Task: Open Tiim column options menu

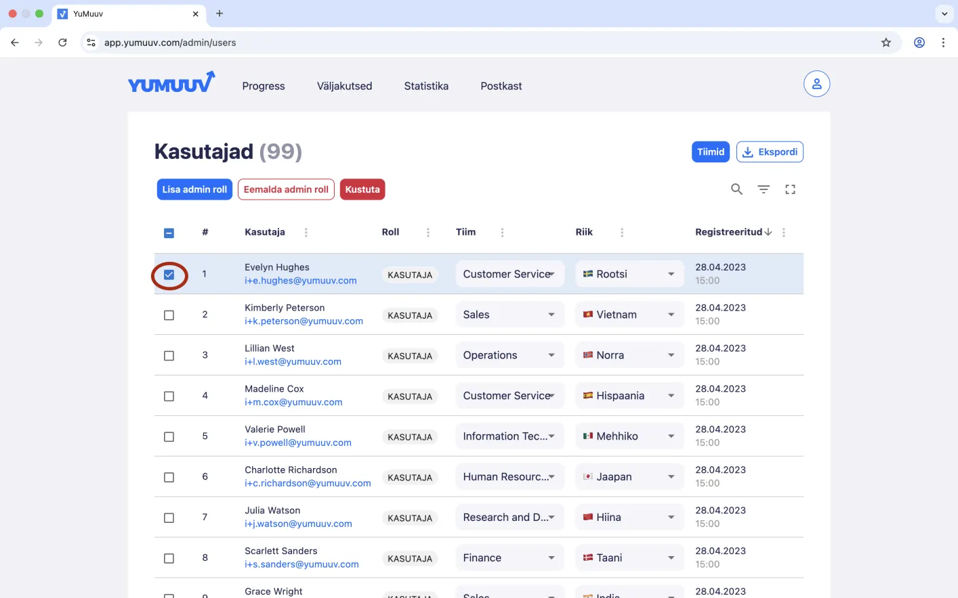Action: click(502, 233)
